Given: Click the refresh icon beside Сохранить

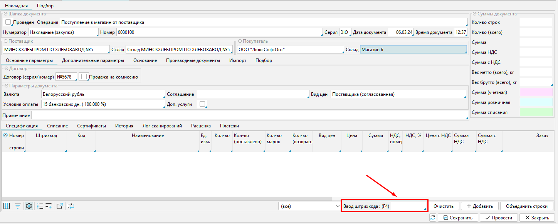Looking at the screenshot, I should click(433, 217).
